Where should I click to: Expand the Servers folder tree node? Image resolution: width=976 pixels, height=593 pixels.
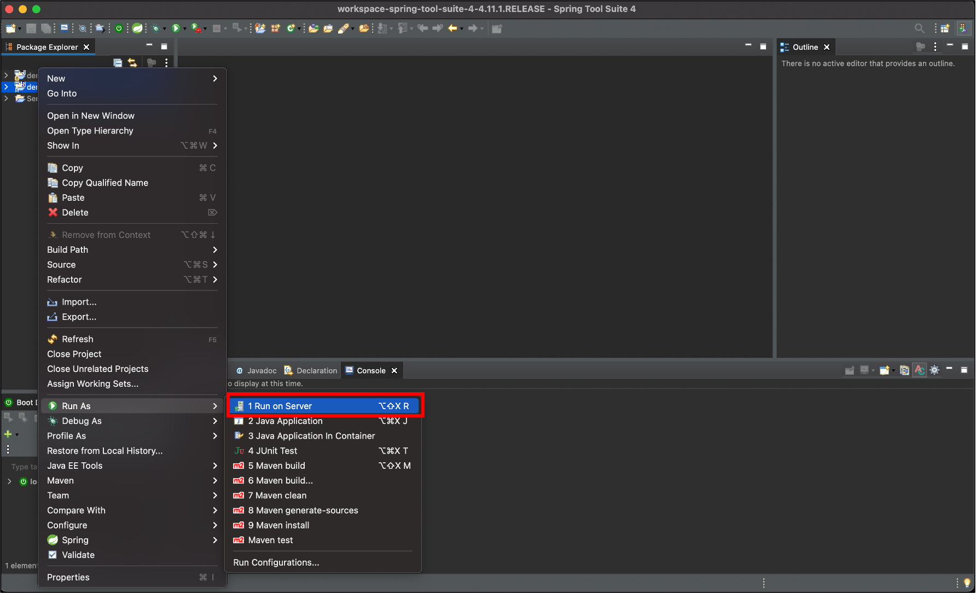6,98
